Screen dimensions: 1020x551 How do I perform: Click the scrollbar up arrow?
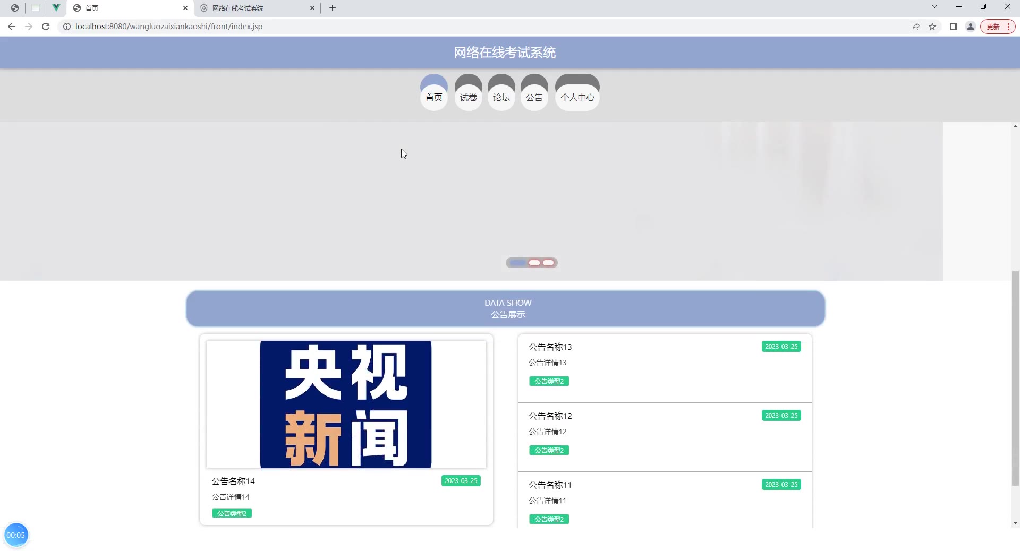pos(1015,126)
